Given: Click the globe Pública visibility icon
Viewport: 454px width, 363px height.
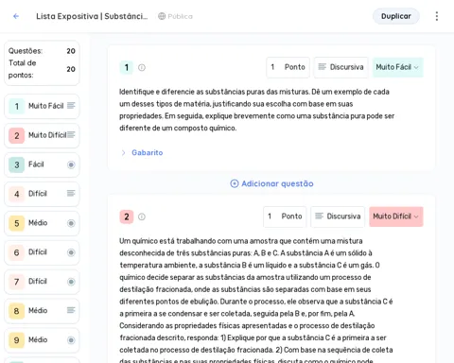Looking at the screenshot, I should point(162,16).
